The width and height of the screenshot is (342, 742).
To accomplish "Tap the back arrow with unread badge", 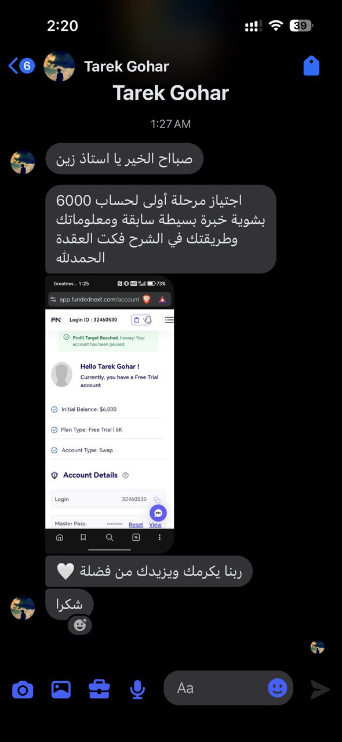I will [21, 66].
